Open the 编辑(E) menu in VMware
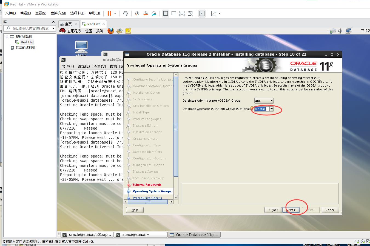Image resolution: width=370 pixels, height=246 pixels. click(x=25, y=13)
